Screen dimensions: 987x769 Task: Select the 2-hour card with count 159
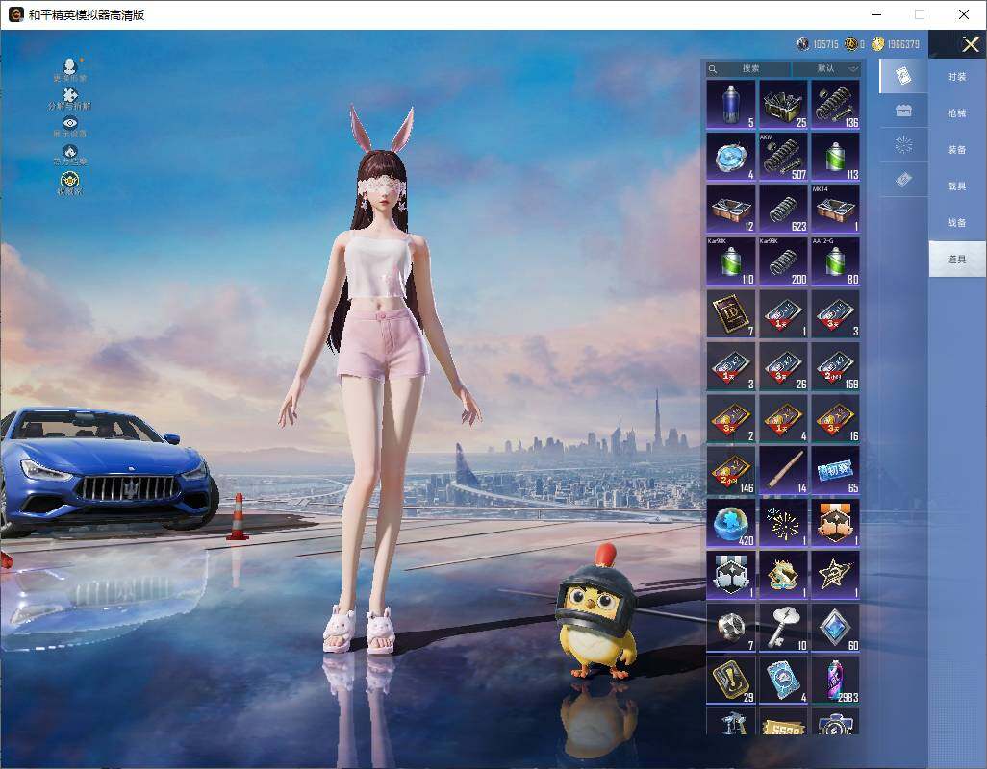tap(835, 366)
